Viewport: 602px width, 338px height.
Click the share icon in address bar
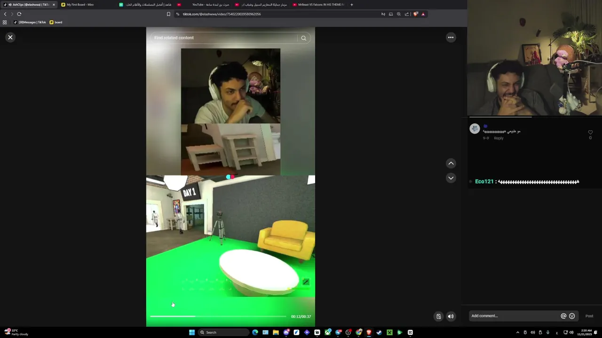click(407, 14)
